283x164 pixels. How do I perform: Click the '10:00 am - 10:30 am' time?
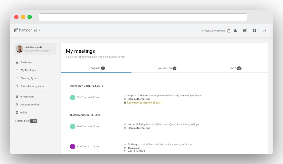click(x=88, y=126)
